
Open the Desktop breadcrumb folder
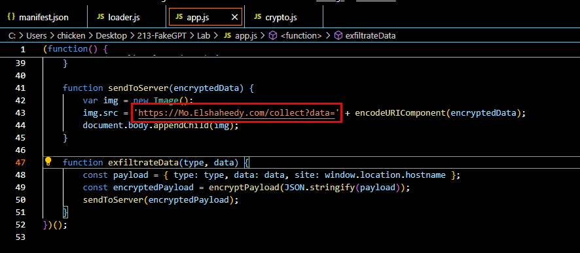(x=111, y=36)
